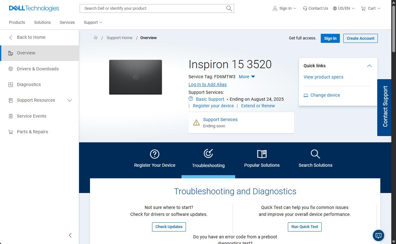This screenshot has height=244, width=396.
Task: Click the Service Events clipboard icon
Action: tap(11, 116)
